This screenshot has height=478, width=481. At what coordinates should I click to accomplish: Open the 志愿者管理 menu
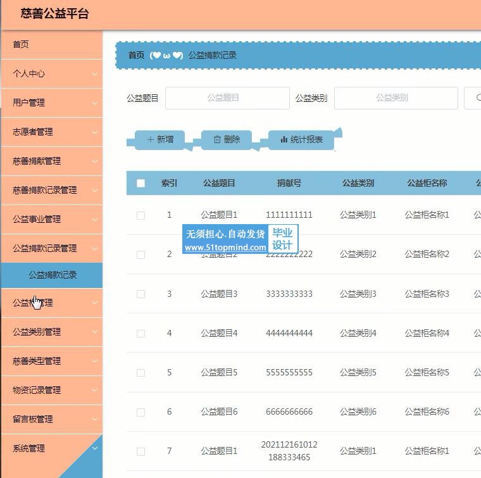[x=51, y=132]
